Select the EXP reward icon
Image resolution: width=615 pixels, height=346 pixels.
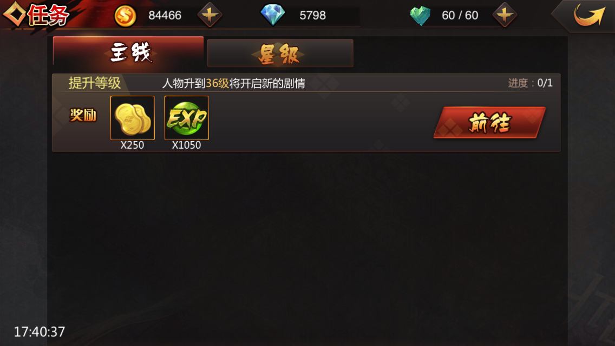point(187,118)
